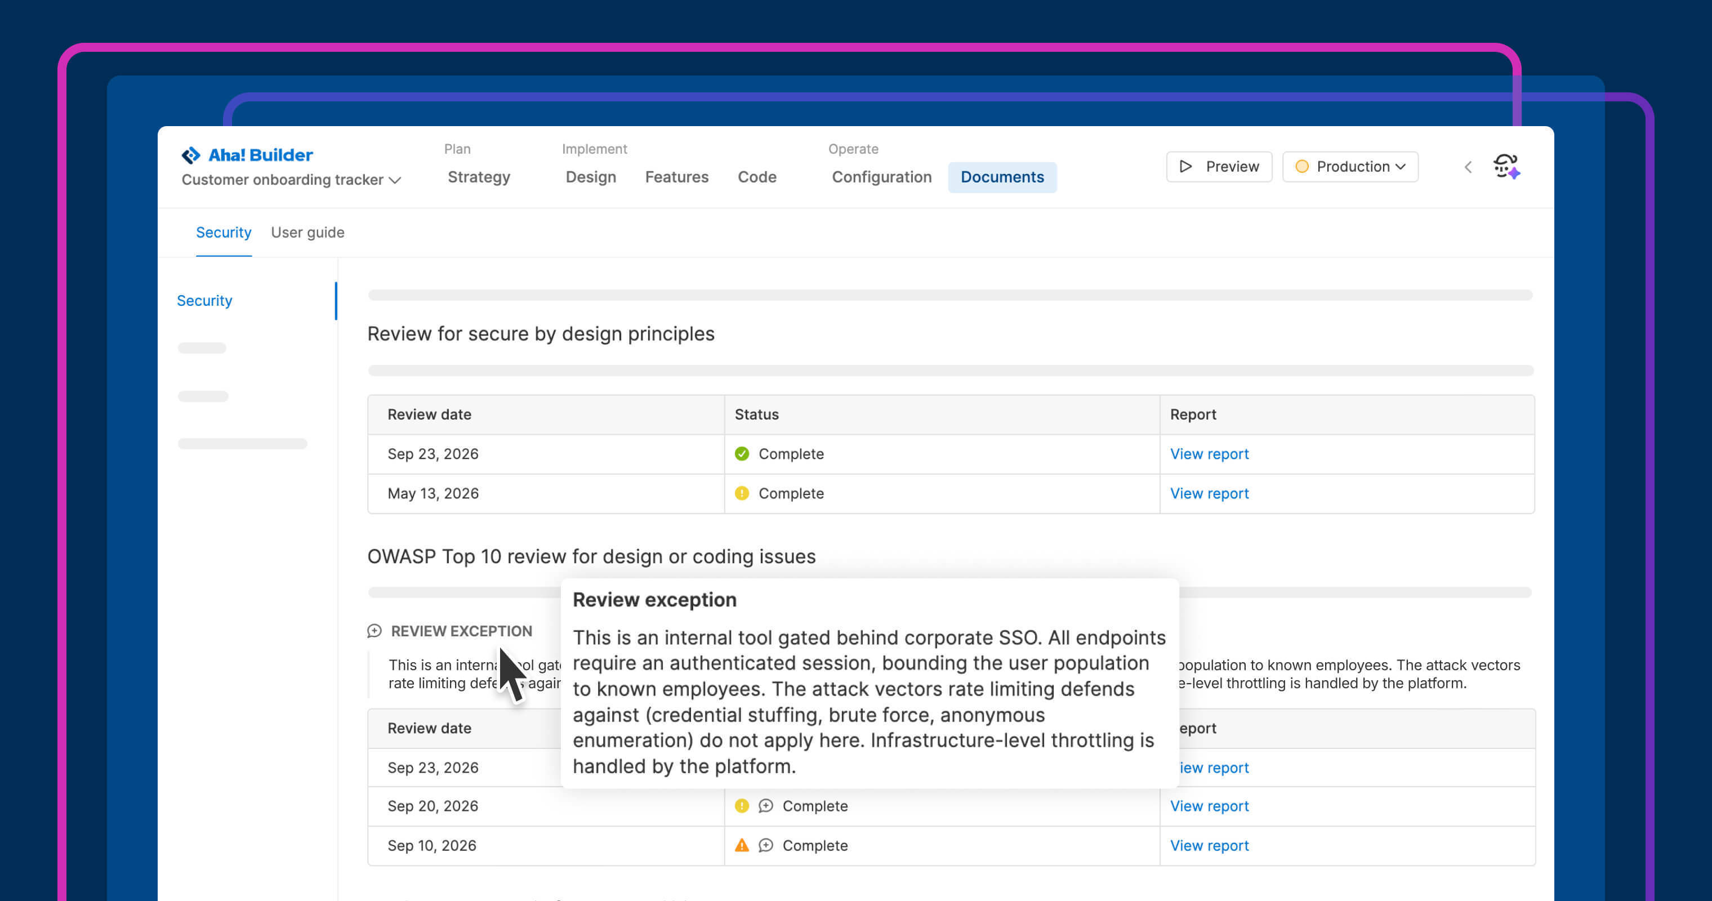Click the Sep 23, 2026 date in first table
Screen dimensions: 1712x901
coord(433,454)
